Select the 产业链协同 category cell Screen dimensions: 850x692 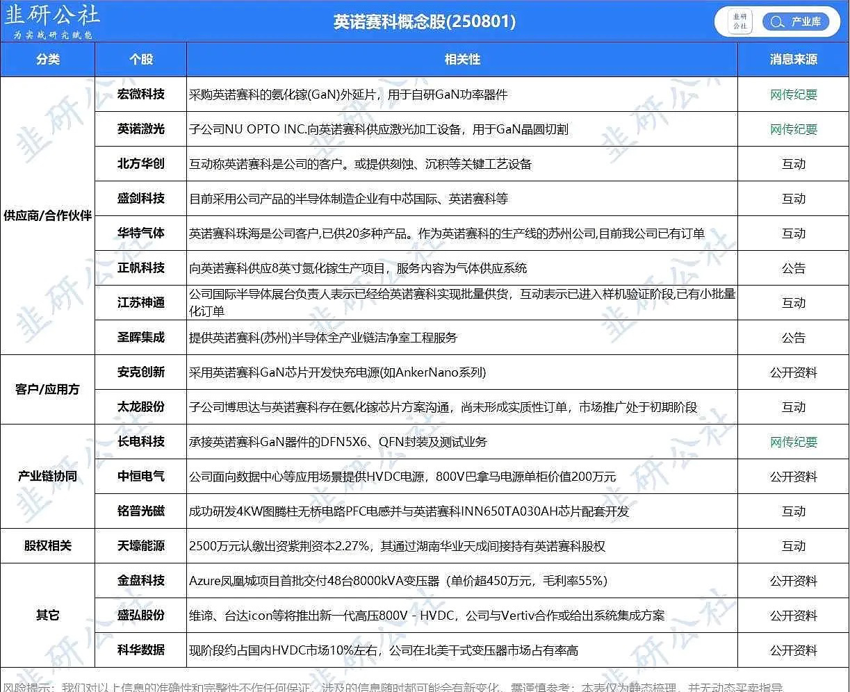coord(48,476)
